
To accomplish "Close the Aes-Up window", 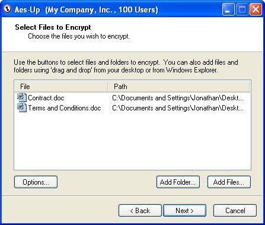I will tap(256, 9).
